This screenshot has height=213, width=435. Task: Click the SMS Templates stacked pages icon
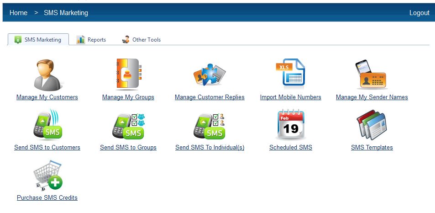371,125
